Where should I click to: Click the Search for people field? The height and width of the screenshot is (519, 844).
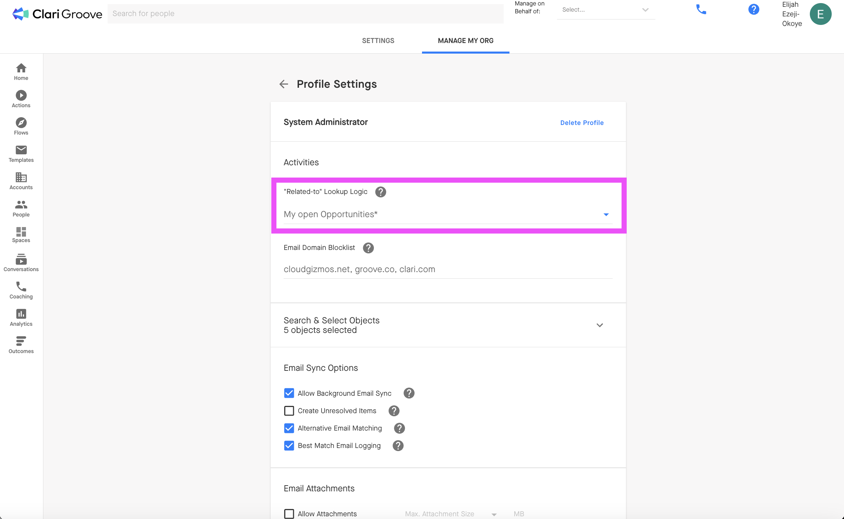[305, 14]
